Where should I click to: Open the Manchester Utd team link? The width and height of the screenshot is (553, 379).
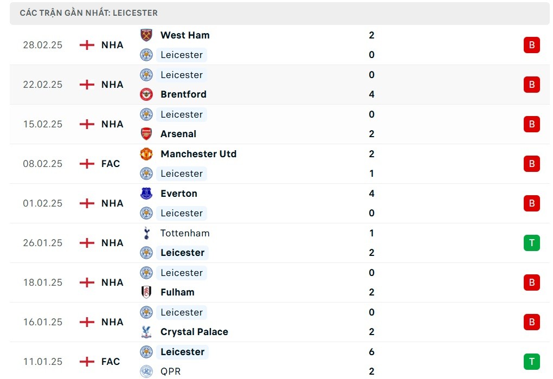coord(198,154)
